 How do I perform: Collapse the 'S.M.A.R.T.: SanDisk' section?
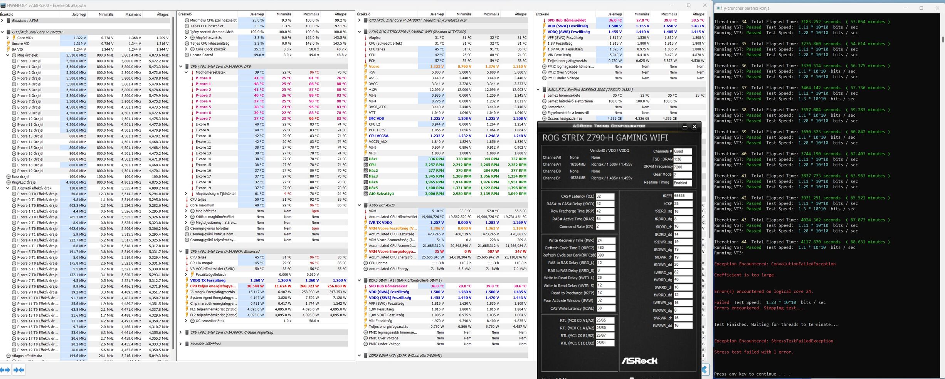[x=538, y=90]
